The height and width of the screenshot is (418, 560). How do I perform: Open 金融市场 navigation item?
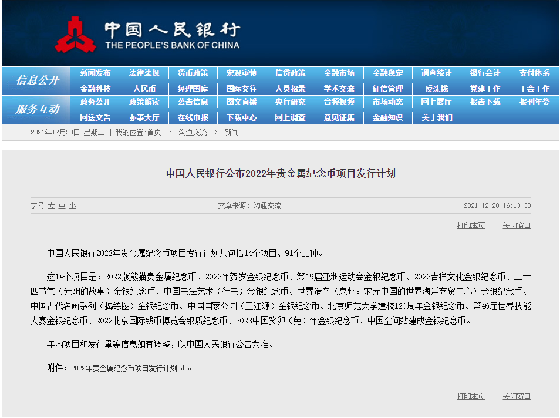[x=339, y=73]
